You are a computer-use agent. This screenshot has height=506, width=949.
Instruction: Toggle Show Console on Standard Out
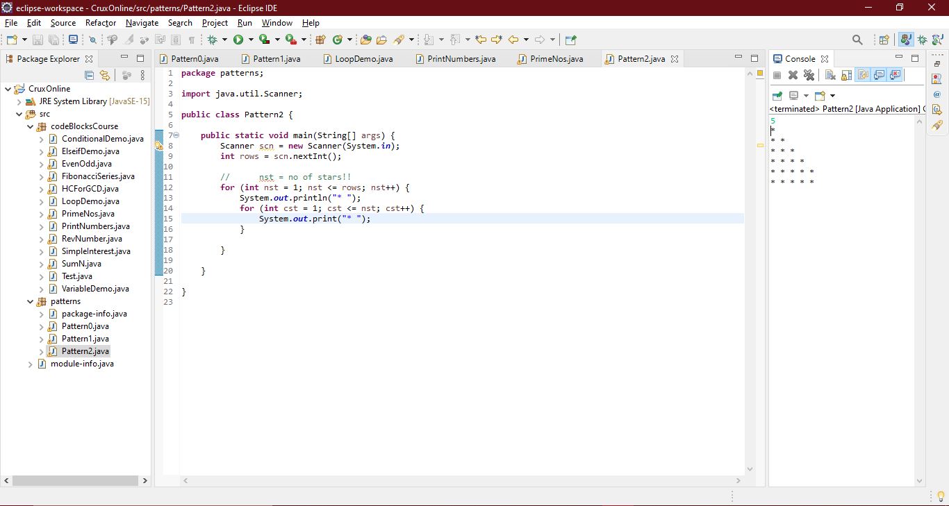(879, 75)
